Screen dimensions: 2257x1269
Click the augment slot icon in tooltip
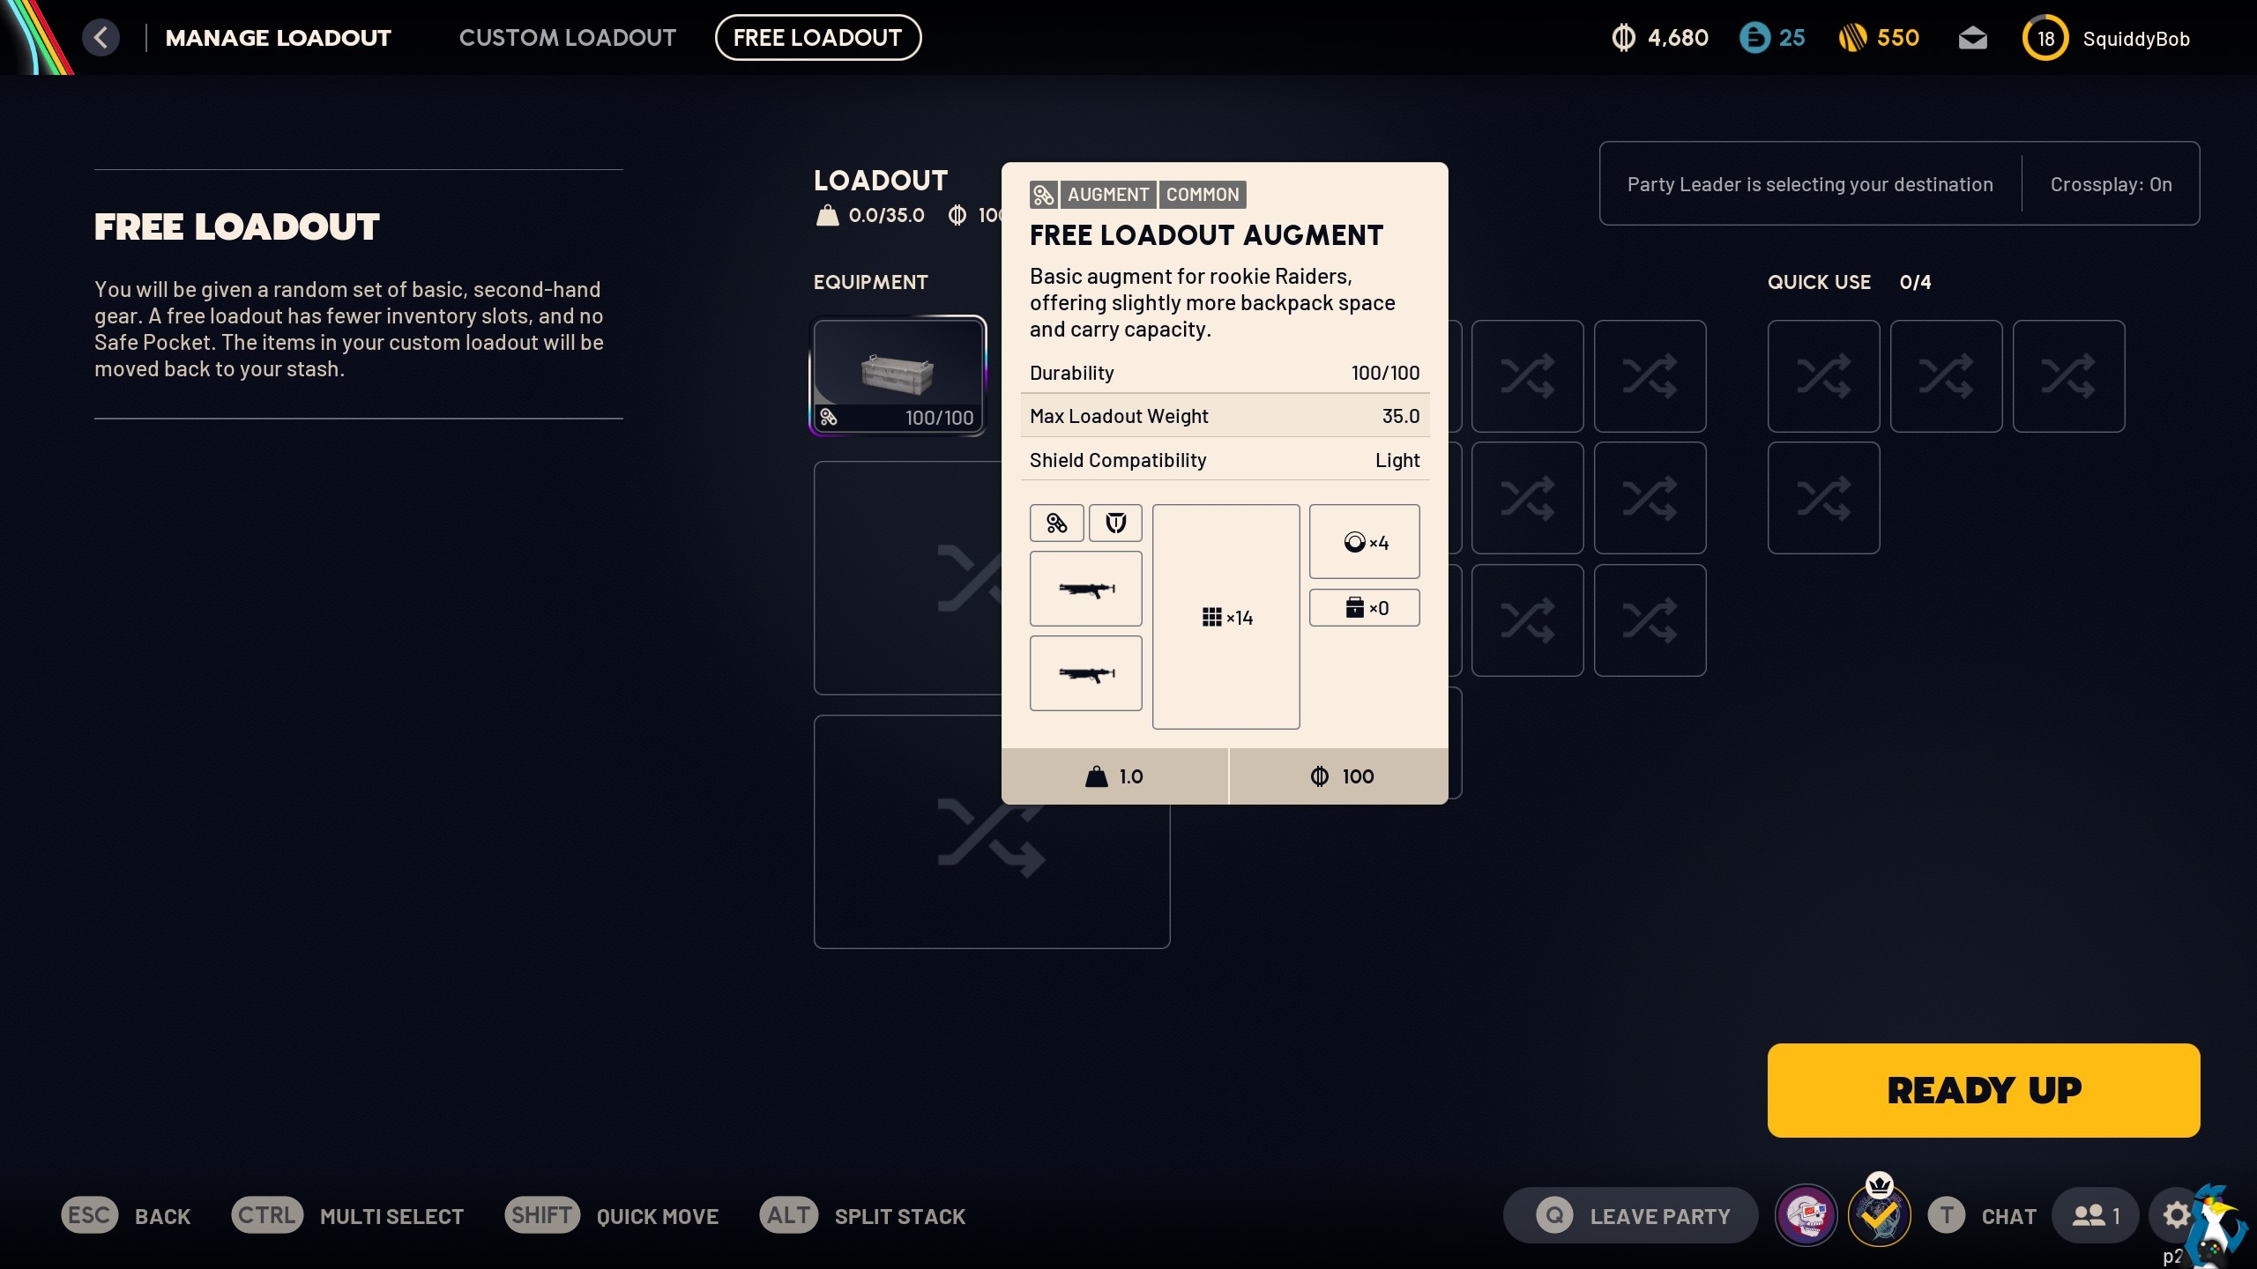[1056, 523]
